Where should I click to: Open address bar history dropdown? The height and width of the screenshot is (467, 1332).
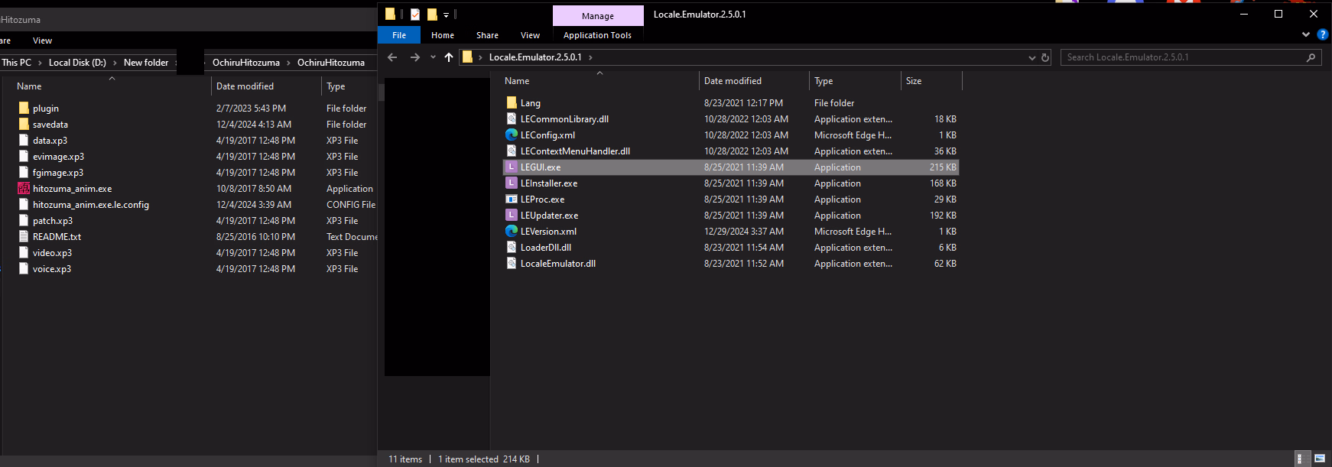[1031, 57]
